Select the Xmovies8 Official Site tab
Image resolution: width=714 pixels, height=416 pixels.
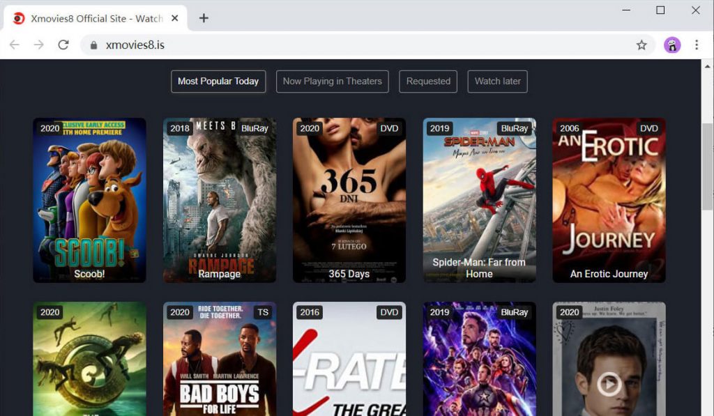point(96,18)
